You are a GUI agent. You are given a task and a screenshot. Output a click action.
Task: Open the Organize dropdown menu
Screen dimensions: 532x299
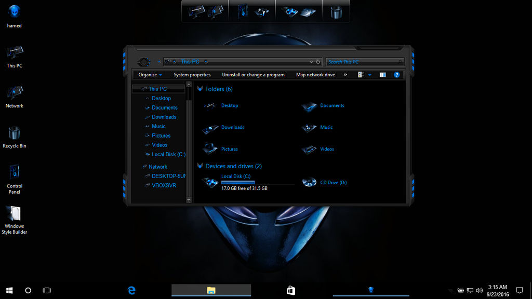click(x=150, y=74)
